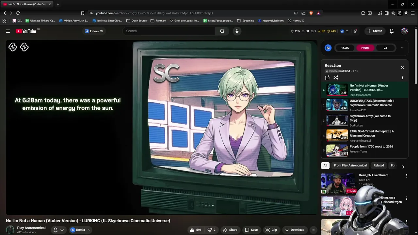418x235 pixels.
Task: Reload the page
Action: click(x=18, y=13)
